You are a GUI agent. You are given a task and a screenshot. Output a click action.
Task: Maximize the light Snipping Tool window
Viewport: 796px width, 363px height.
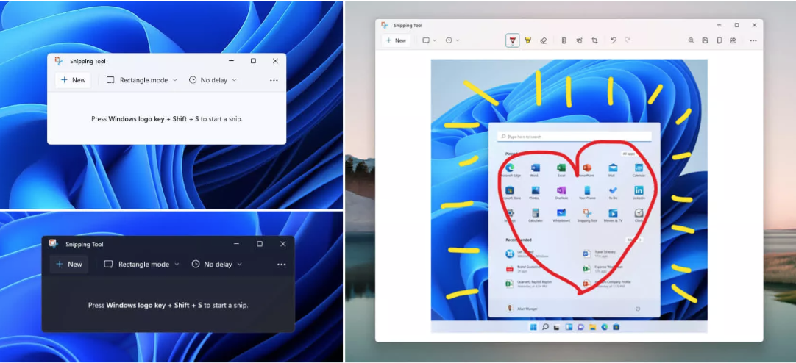253,61
